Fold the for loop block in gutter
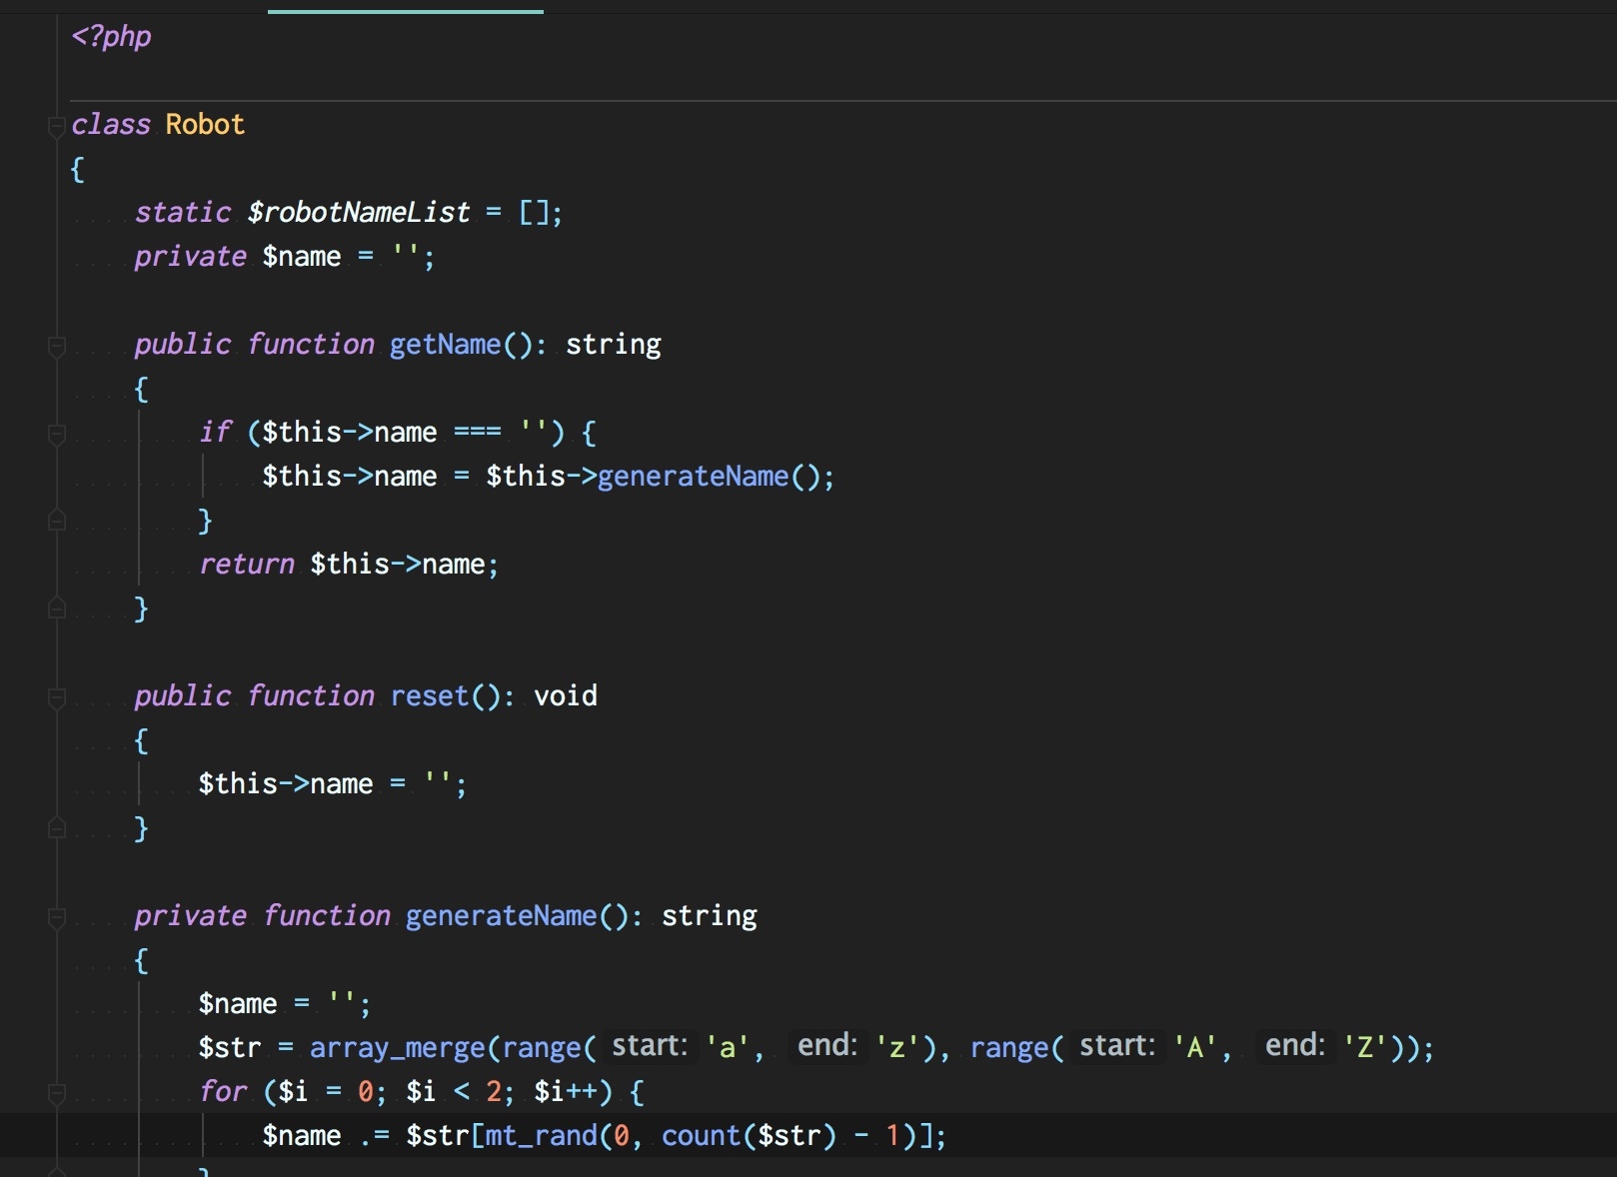Image resolution: width=1617 pixels, height=1177 pixels. [x=57, y=1093]
